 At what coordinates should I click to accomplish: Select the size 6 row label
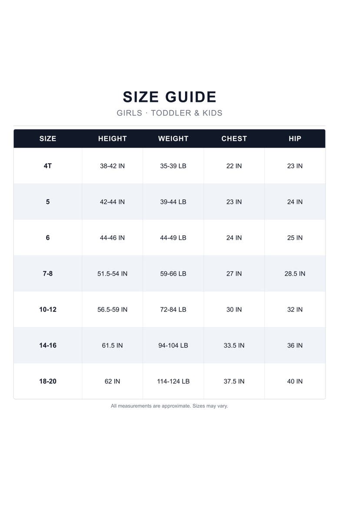click(48, 238)
